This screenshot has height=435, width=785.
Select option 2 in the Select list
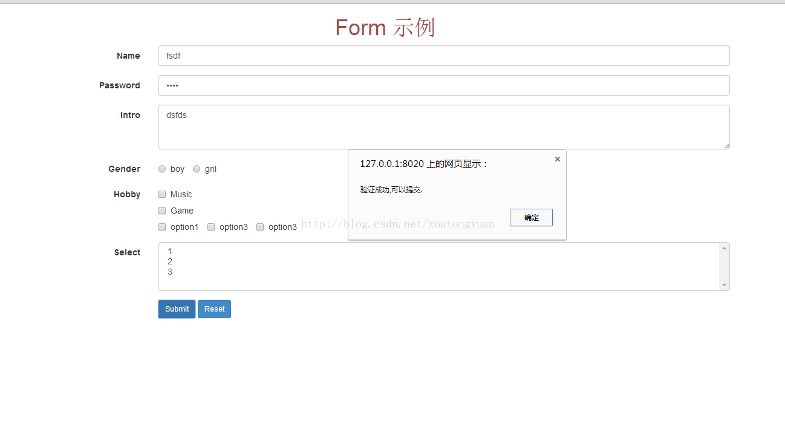(x=439, y=261)
